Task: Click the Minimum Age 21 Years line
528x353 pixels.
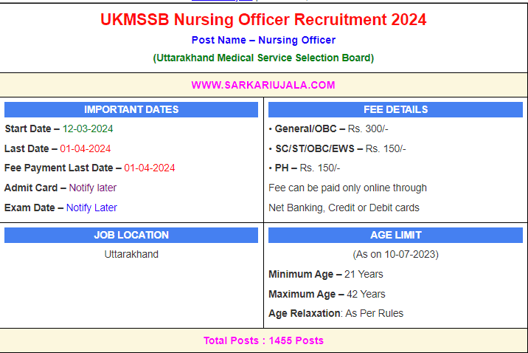Action: (325, 274)
